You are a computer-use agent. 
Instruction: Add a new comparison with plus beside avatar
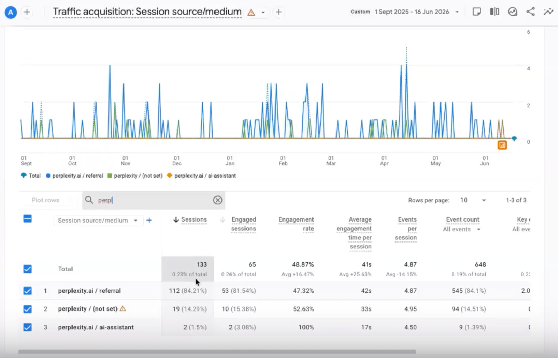pyautogui.click(x=27, y=12)
